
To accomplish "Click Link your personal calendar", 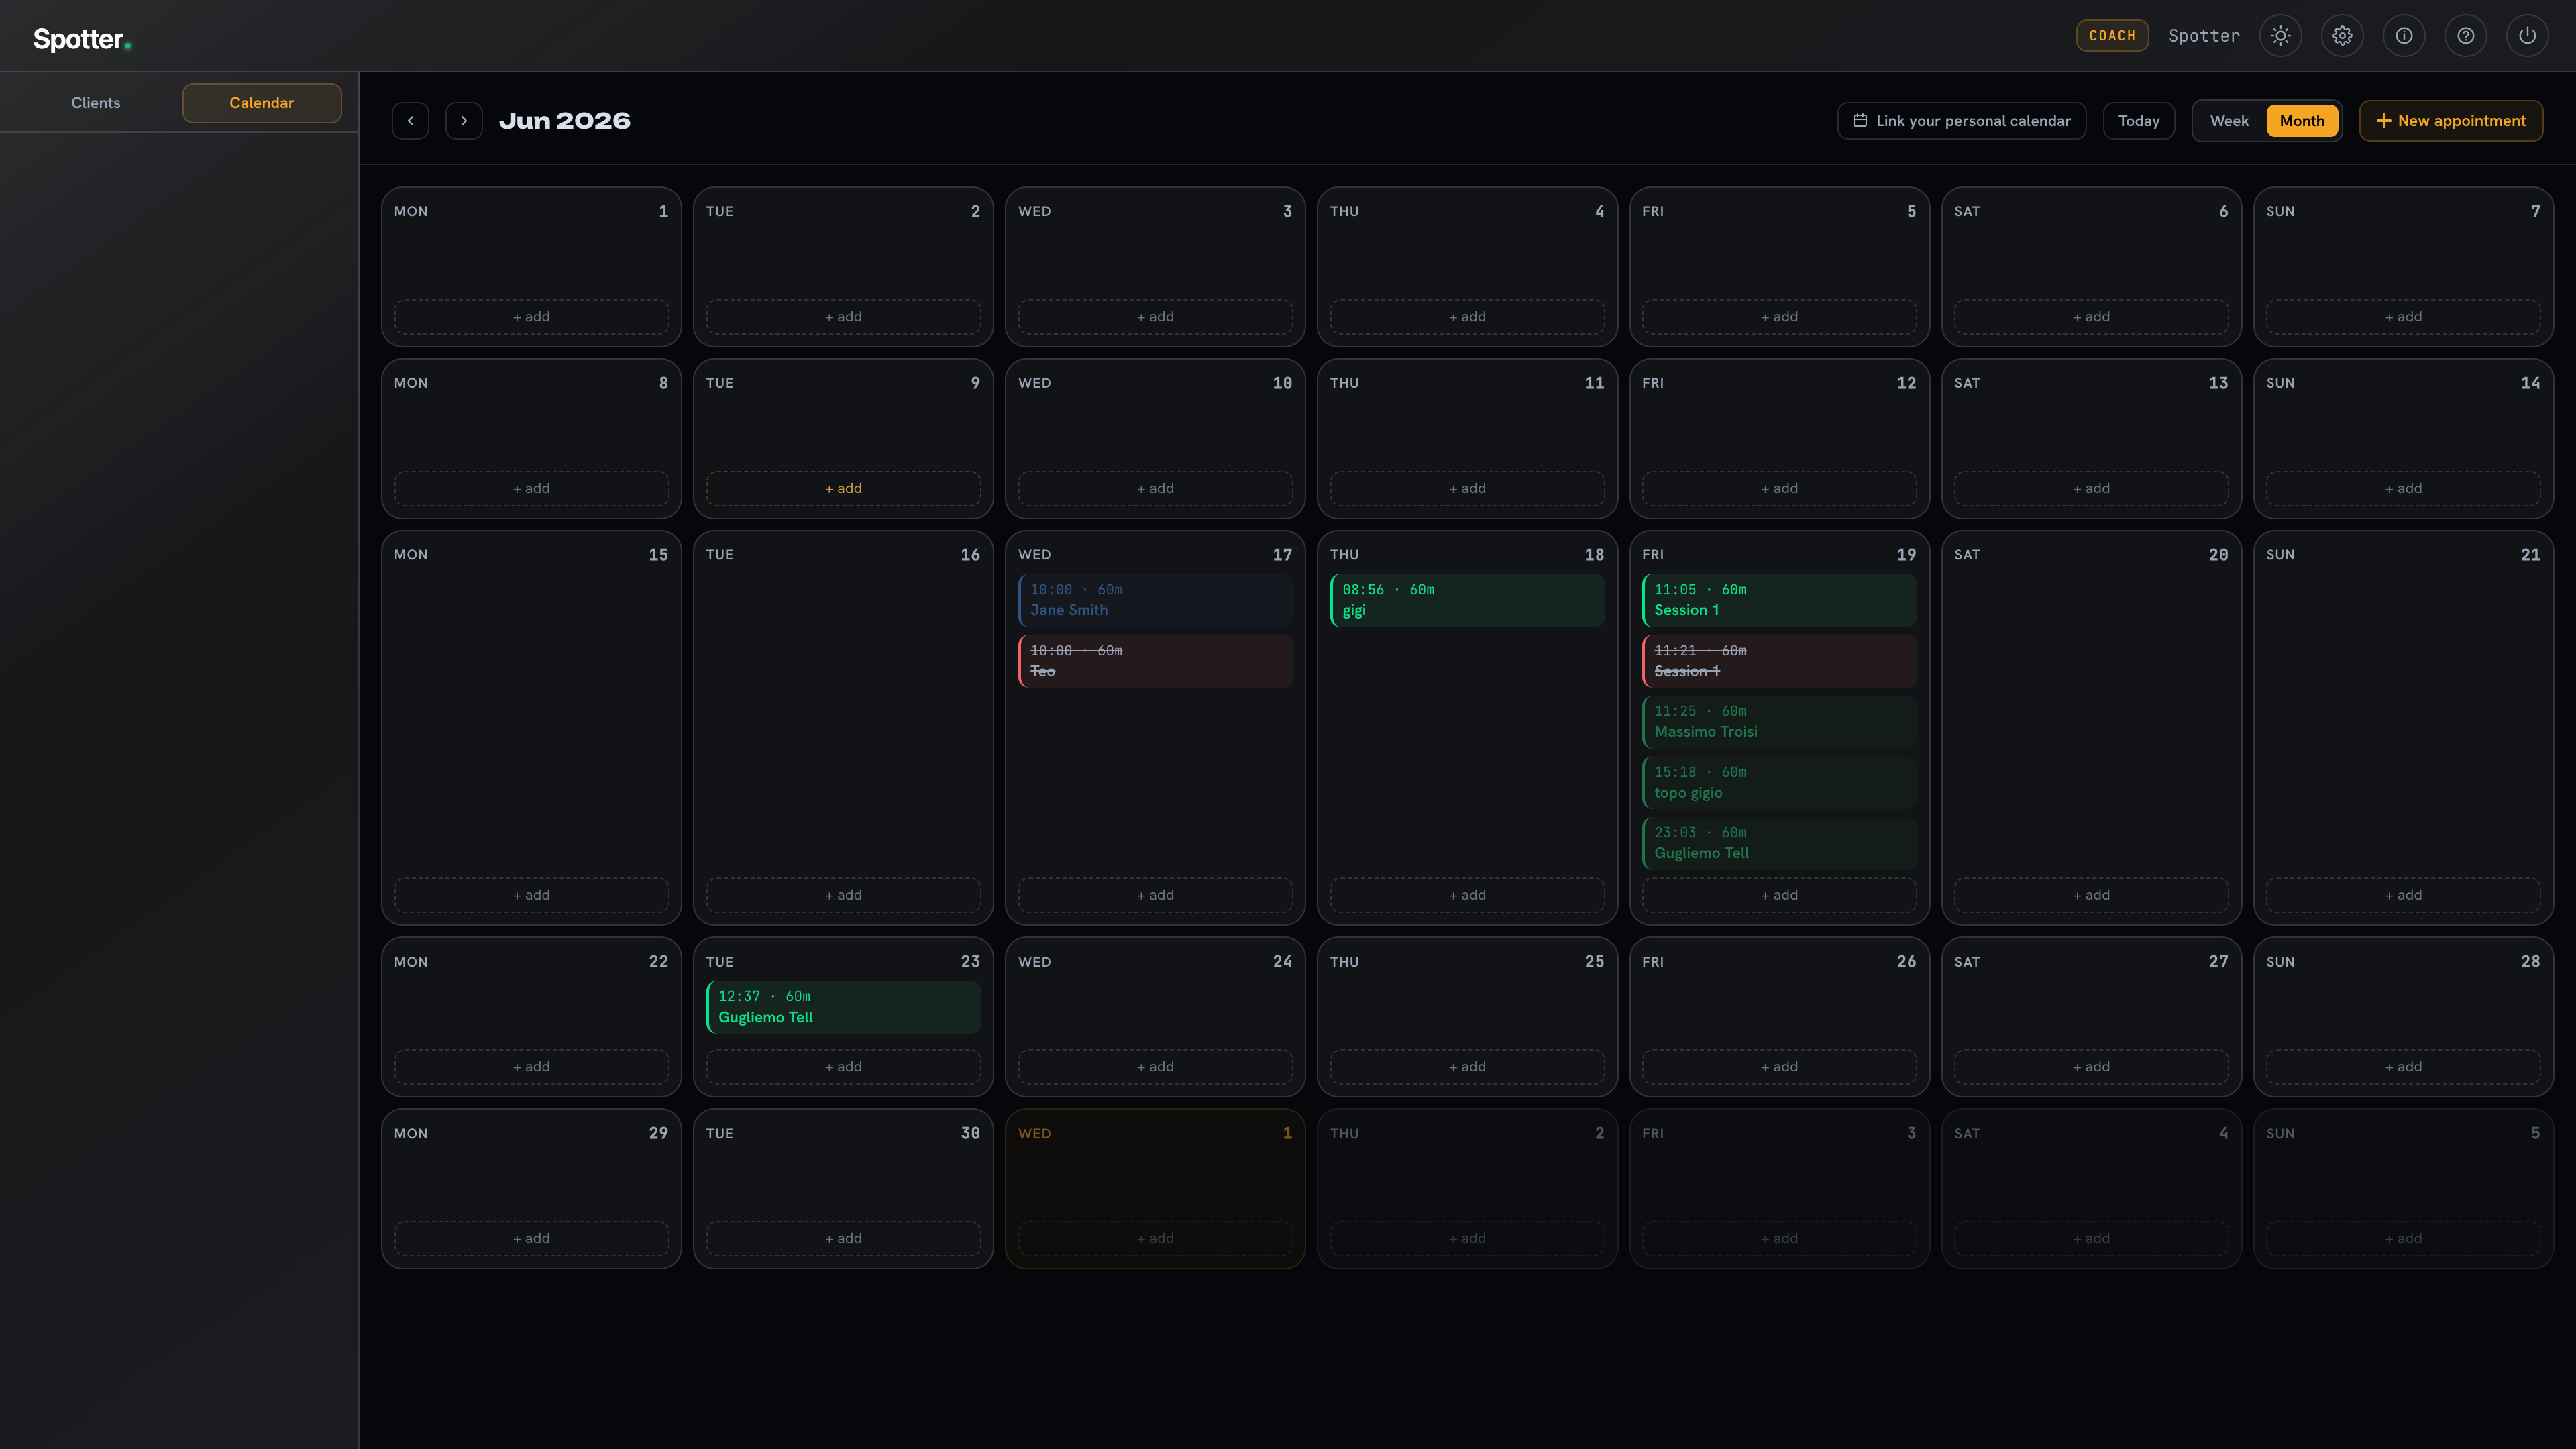I will coord(1962,121).
